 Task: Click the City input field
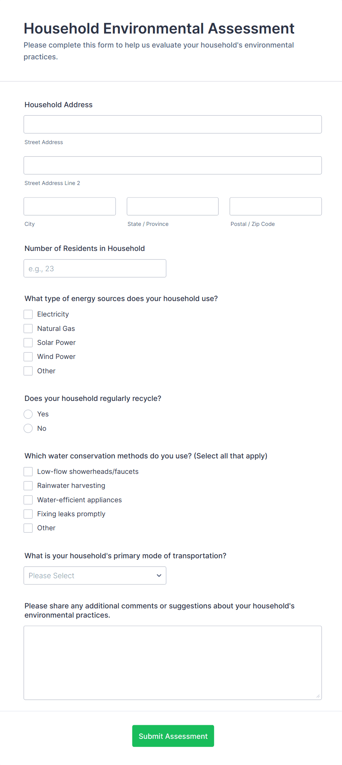(x=70, y=206)
